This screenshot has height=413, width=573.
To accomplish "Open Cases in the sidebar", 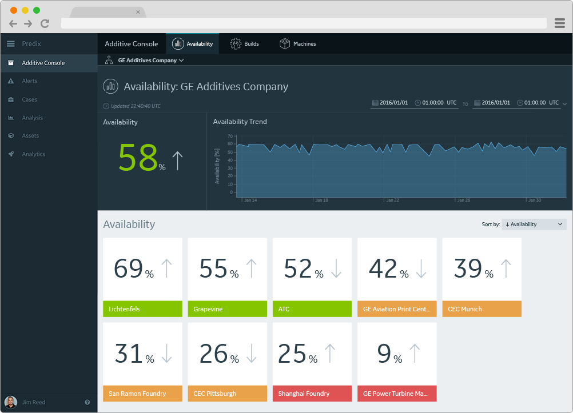I will [49, 99].
